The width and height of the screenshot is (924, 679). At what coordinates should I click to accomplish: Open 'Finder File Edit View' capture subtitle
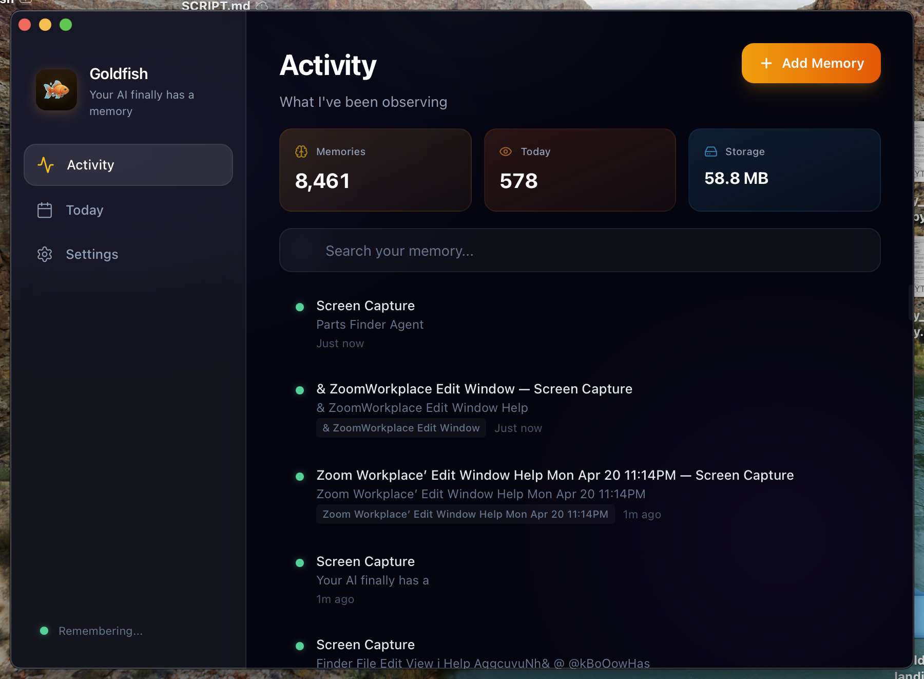[483, 663]
